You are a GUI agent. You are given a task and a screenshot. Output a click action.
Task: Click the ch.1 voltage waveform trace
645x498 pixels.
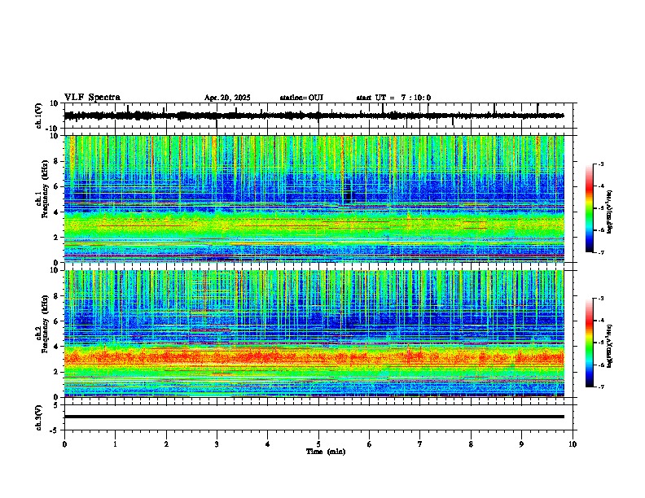point(314,116)
